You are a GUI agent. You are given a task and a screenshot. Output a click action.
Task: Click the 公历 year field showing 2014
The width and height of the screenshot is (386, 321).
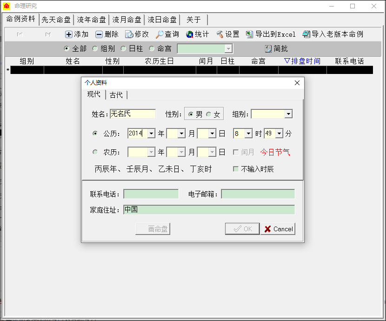point(138,134)
